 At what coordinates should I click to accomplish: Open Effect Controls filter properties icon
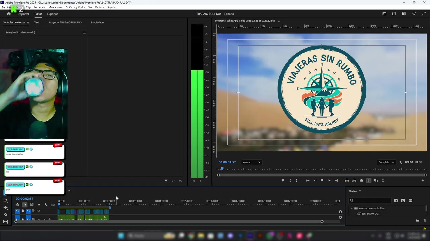[166, 181]
